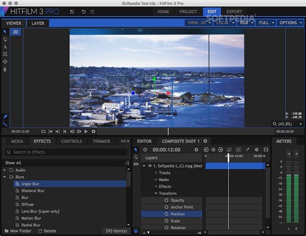The image size is (306, 236).
Task: Switch to the PROJECT screen tab
Action: pyautogui.click(x=188, y=12)
